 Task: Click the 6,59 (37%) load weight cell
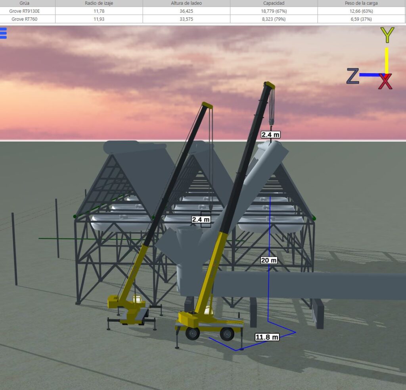361,19
